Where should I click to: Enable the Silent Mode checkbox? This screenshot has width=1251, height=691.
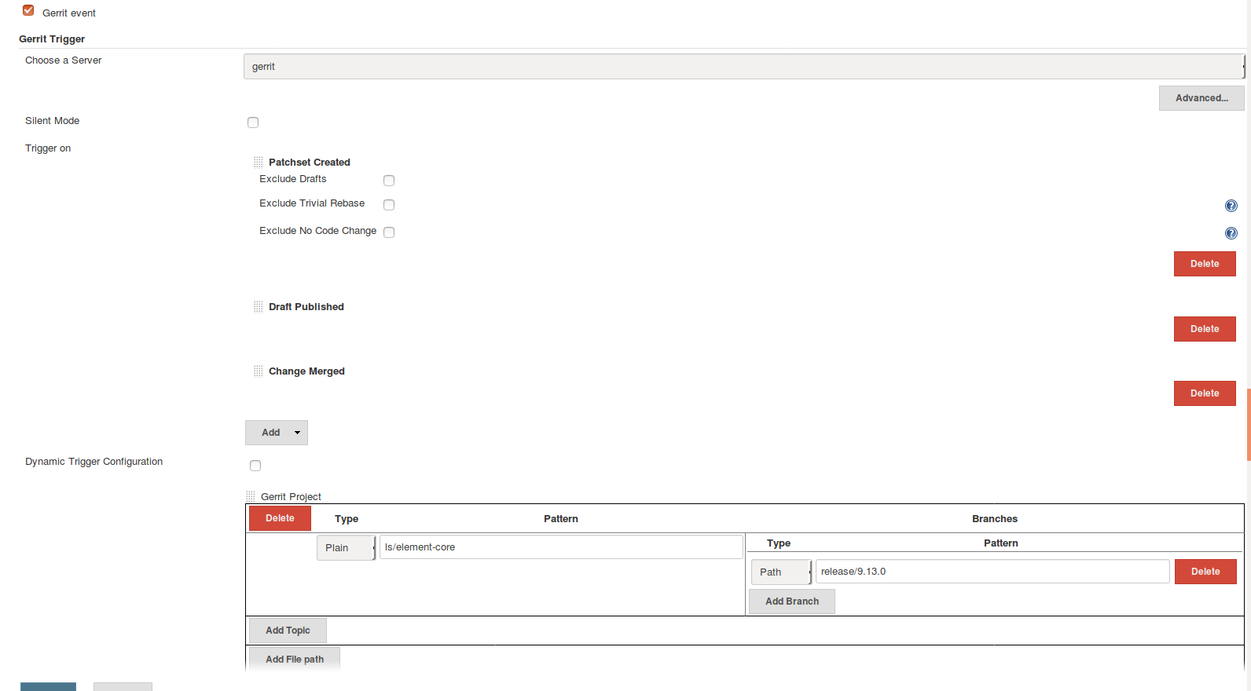click(253, 122)
